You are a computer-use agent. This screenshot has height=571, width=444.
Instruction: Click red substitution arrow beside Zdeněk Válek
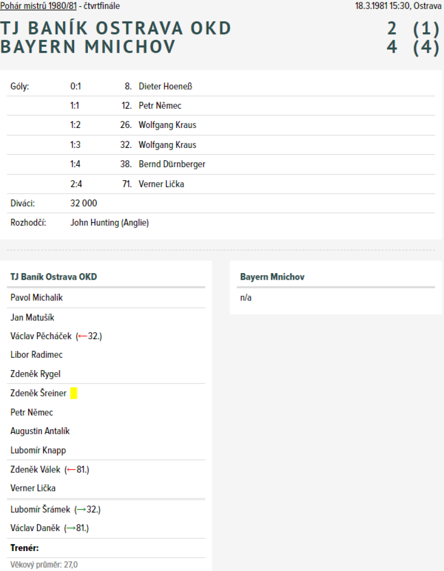pyautogui.click(x=71, y=470)
